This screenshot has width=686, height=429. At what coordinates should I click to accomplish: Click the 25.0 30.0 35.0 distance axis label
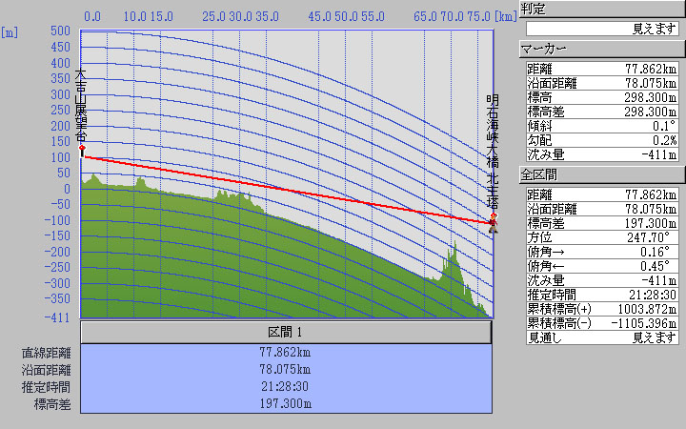point(241,16)
